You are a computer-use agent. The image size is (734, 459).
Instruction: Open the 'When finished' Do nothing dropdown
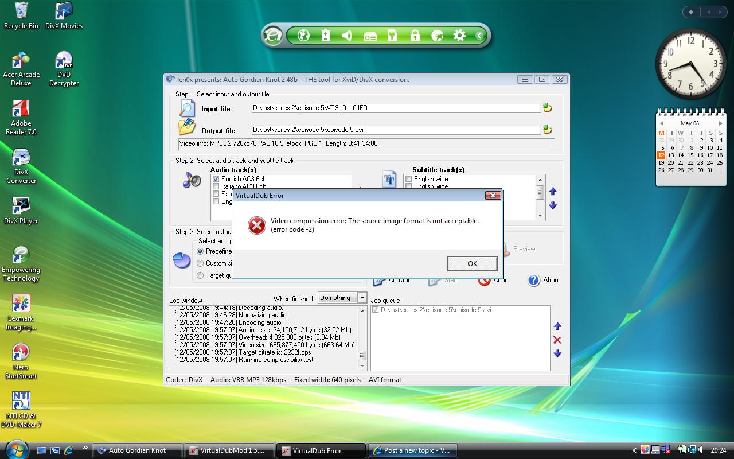pyautogui.click(x=342, y=298)
